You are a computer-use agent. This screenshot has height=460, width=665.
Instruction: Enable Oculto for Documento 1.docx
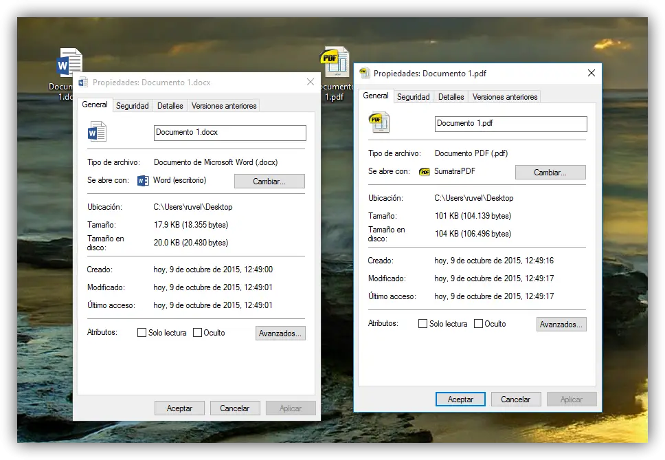click(x=197, y=333)
